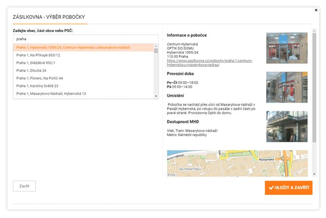Choose Praha 1, Dlážděná 992/1
This screenshot has height=218, width=326.
click(83, 63)
